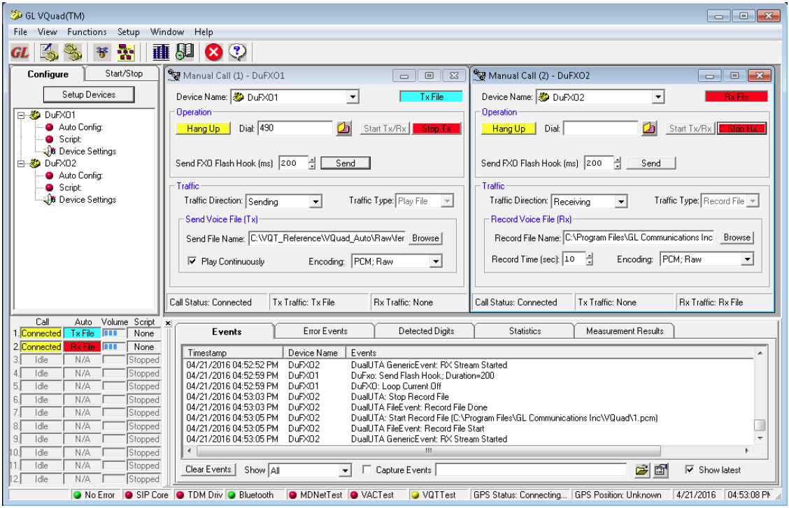Open the Setup menu

(128, 31)
